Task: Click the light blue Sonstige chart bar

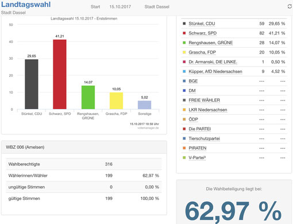Action: 145,105
